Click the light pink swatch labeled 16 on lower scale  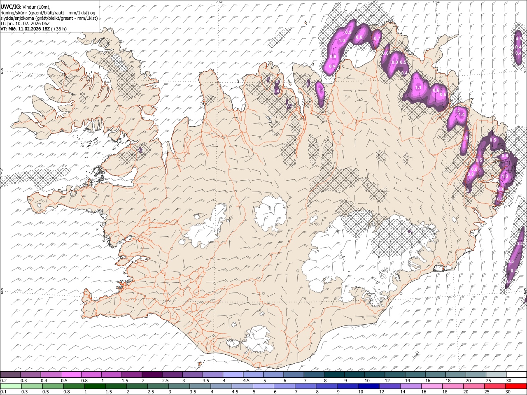431,386
